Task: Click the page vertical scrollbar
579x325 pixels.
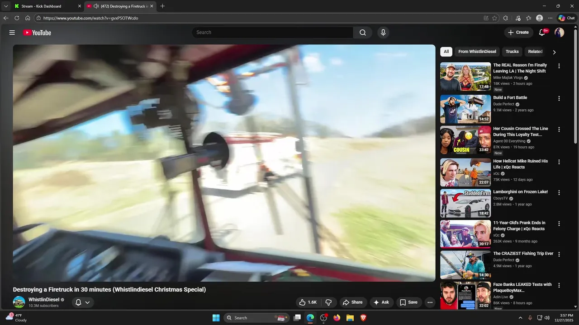Action: [x=576, y=86]
